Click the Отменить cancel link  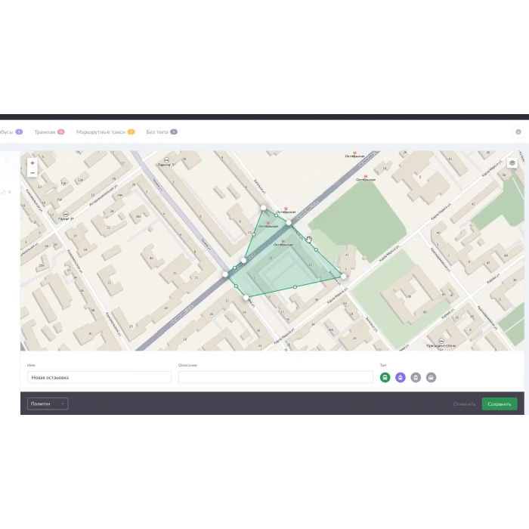464,404
